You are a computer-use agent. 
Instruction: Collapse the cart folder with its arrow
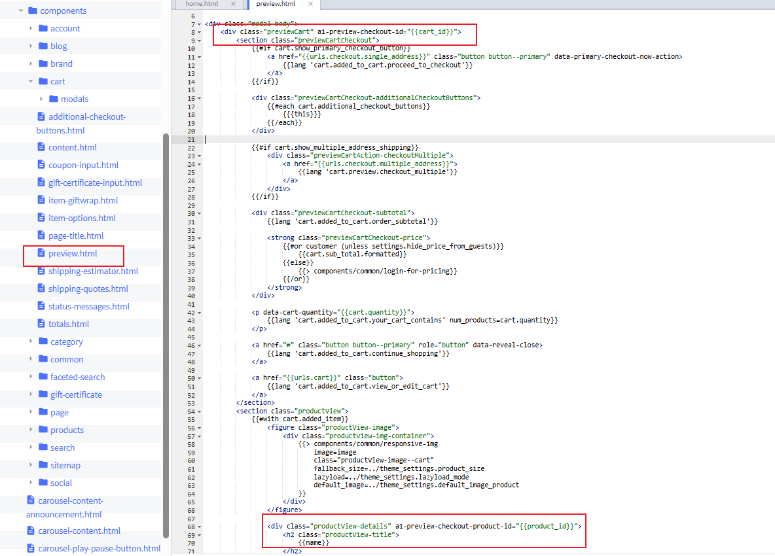[31, 82]
